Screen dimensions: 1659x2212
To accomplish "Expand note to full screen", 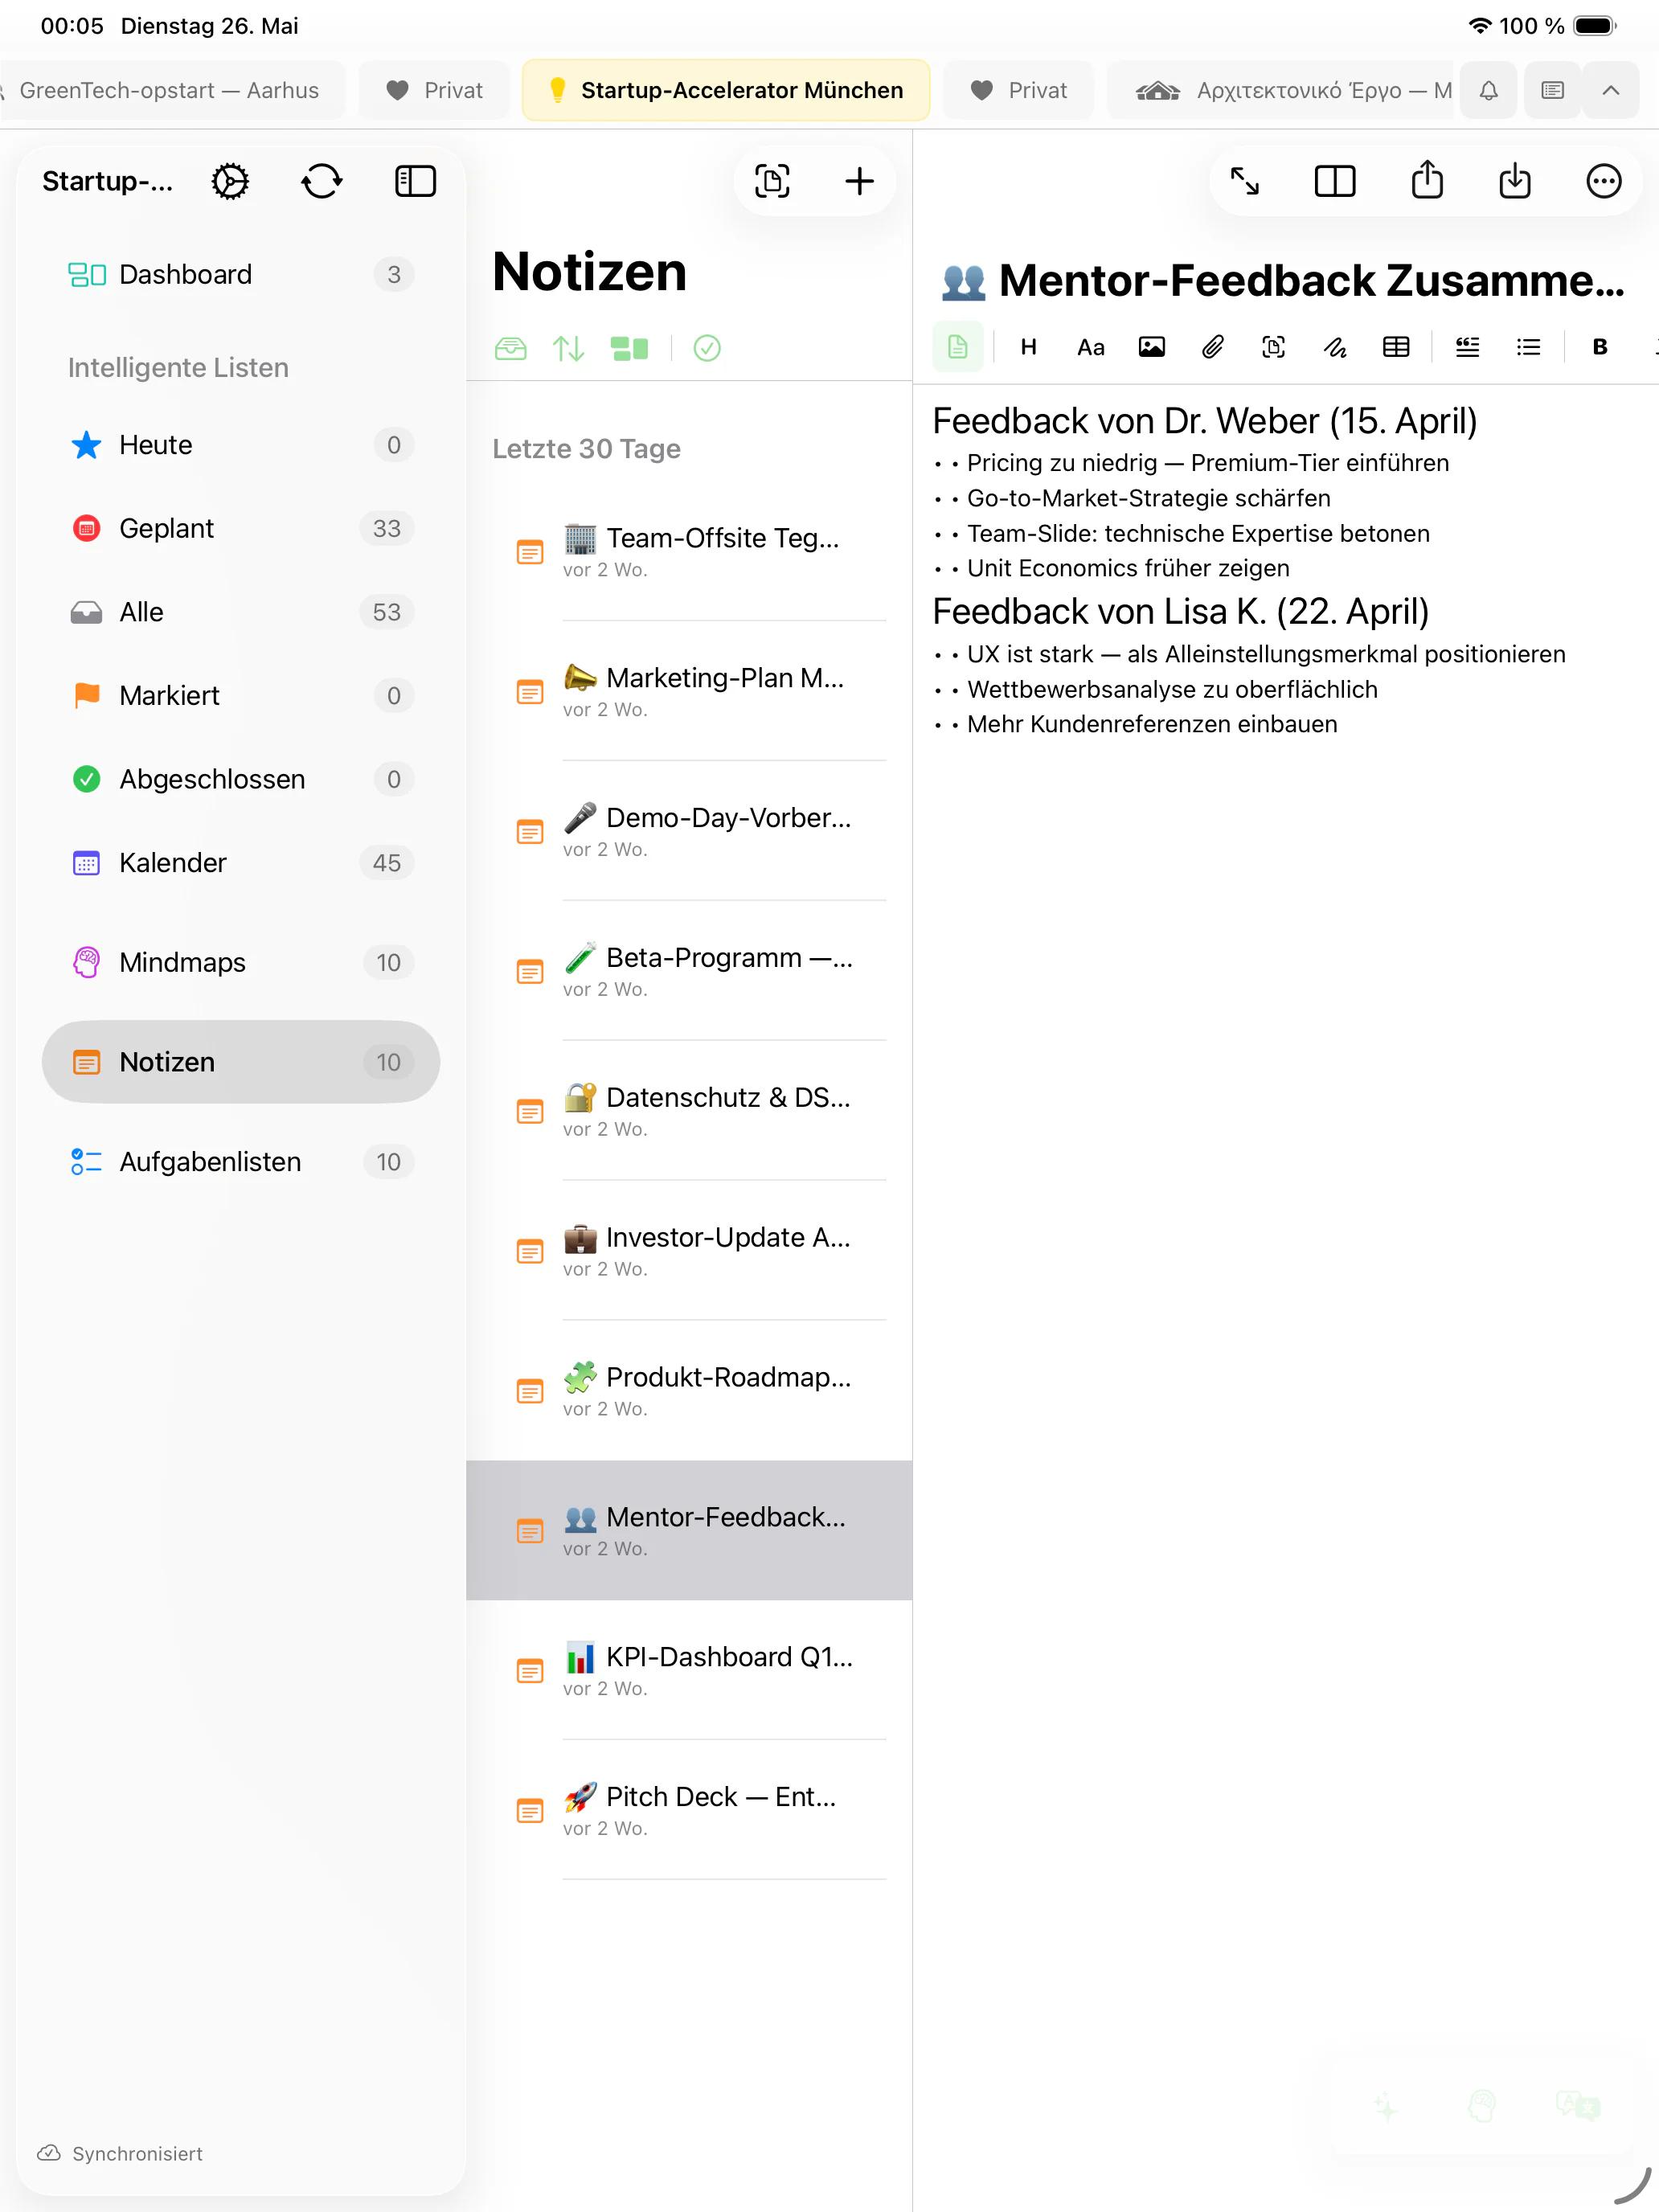I will 1245,182.
